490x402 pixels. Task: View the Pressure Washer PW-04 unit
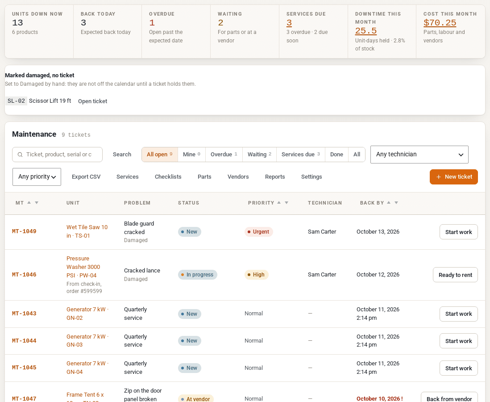point(83,267)
